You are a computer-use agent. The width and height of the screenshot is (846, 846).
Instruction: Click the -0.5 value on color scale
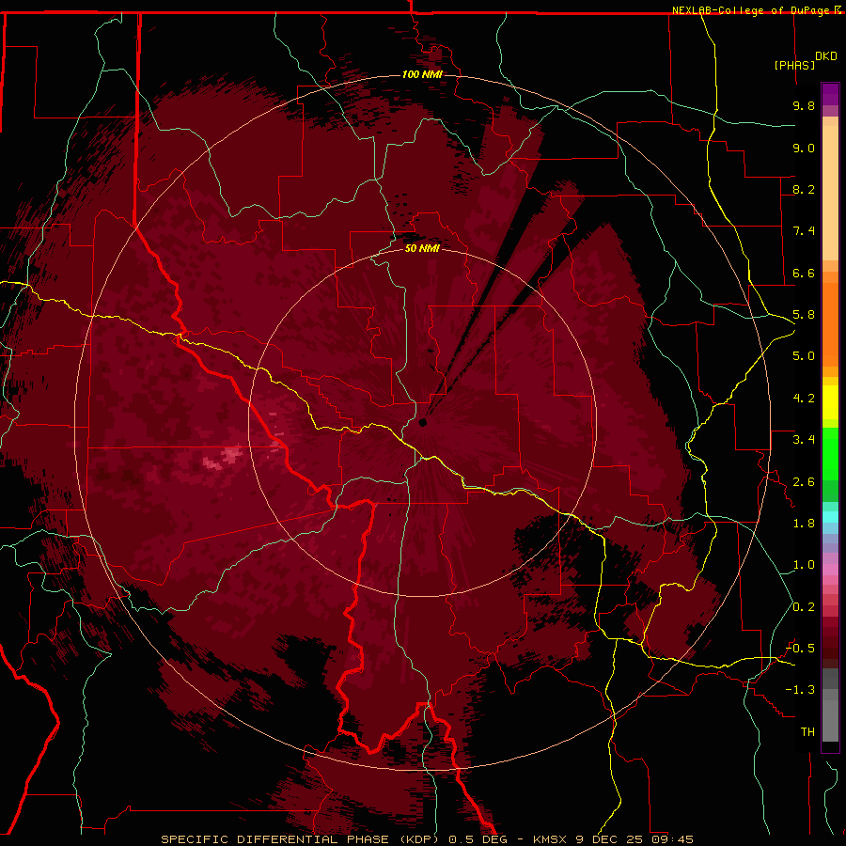pos(800,649)
